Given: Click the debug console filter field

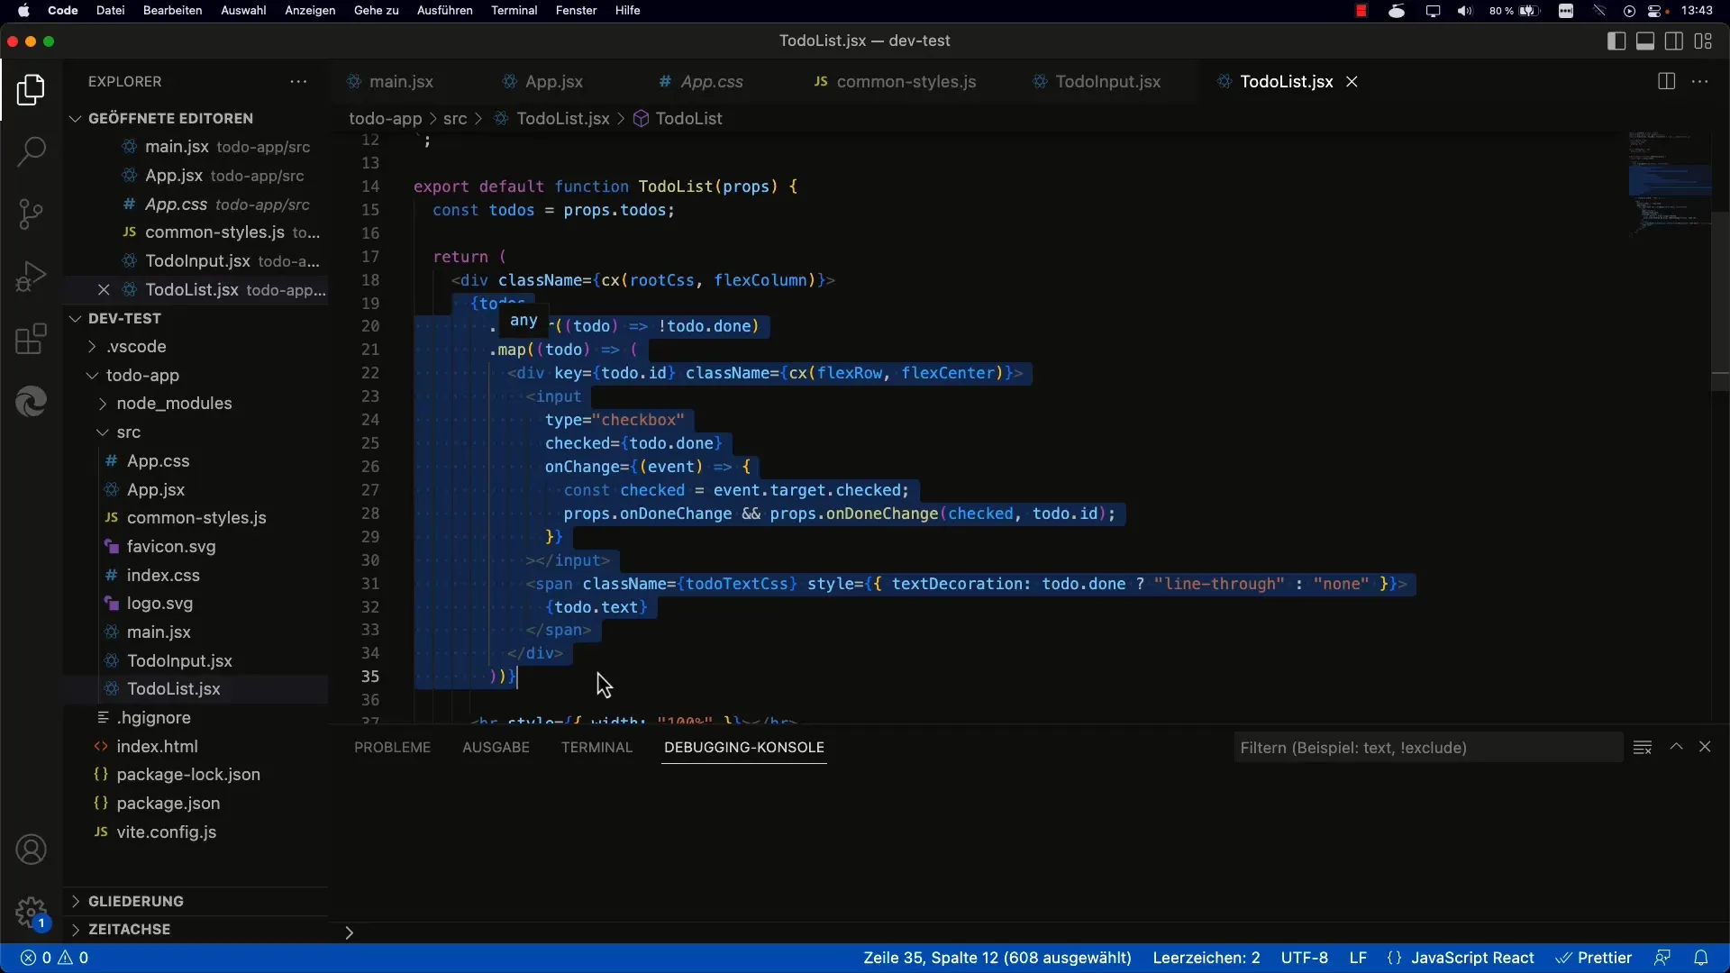Looking at the screenshot, I should click(x=1428, y=748).
